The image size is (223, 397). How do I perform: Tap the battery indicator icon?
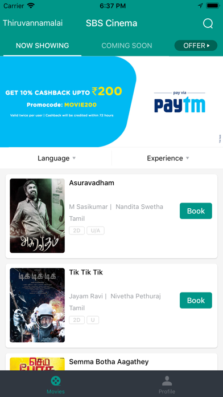(213, 6)
